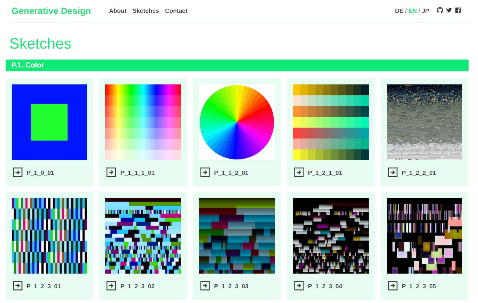Viewport: 478px width, 303px height.
Task: Switch language to DE
Action: [399, 11]
